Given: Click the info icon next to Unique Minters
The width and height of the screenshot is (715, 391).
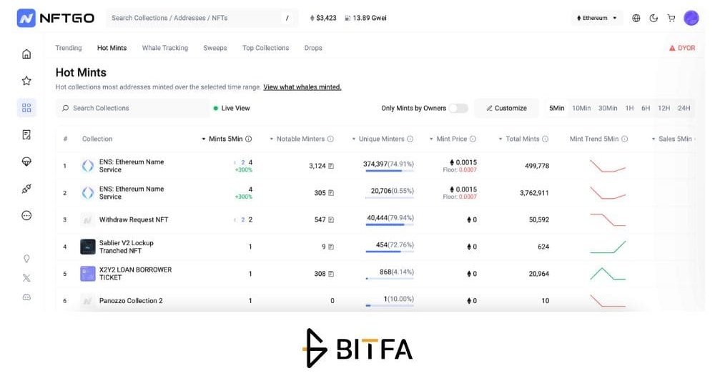Looking at the screenshot, I should point(410,139).
